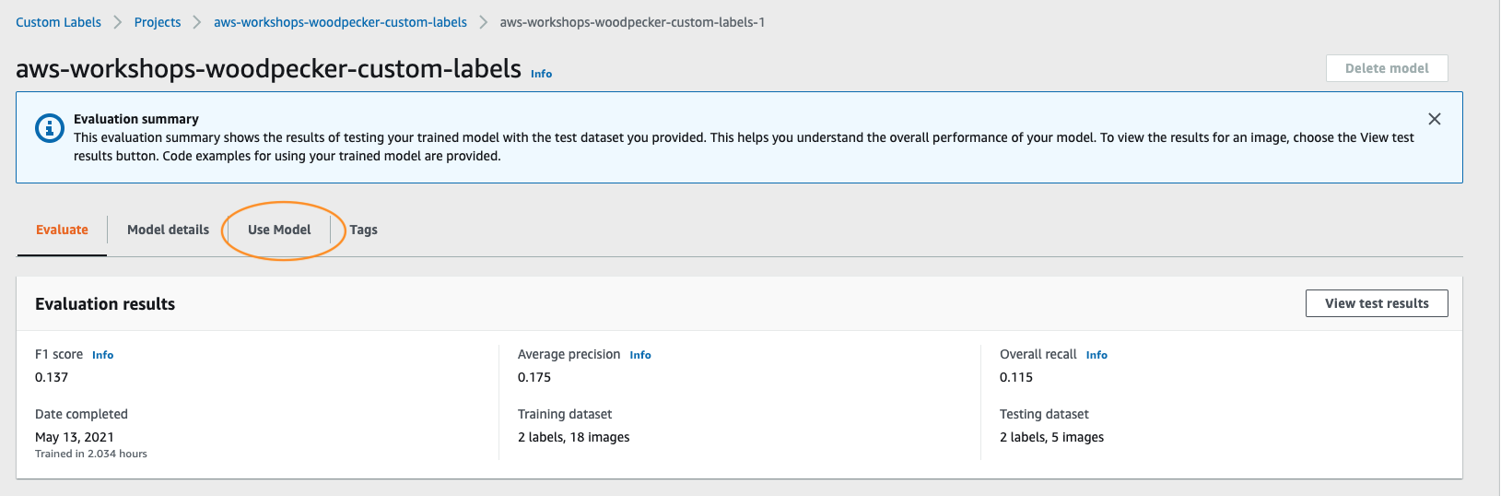Viewport: 1501px width, 496px height.
Task: Open the Use Model tab
Action: click(x=279, y=230)
